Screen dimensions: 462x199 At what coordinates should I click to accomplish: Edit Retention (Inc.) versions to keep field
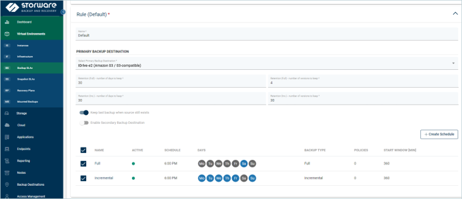[363, 98]
